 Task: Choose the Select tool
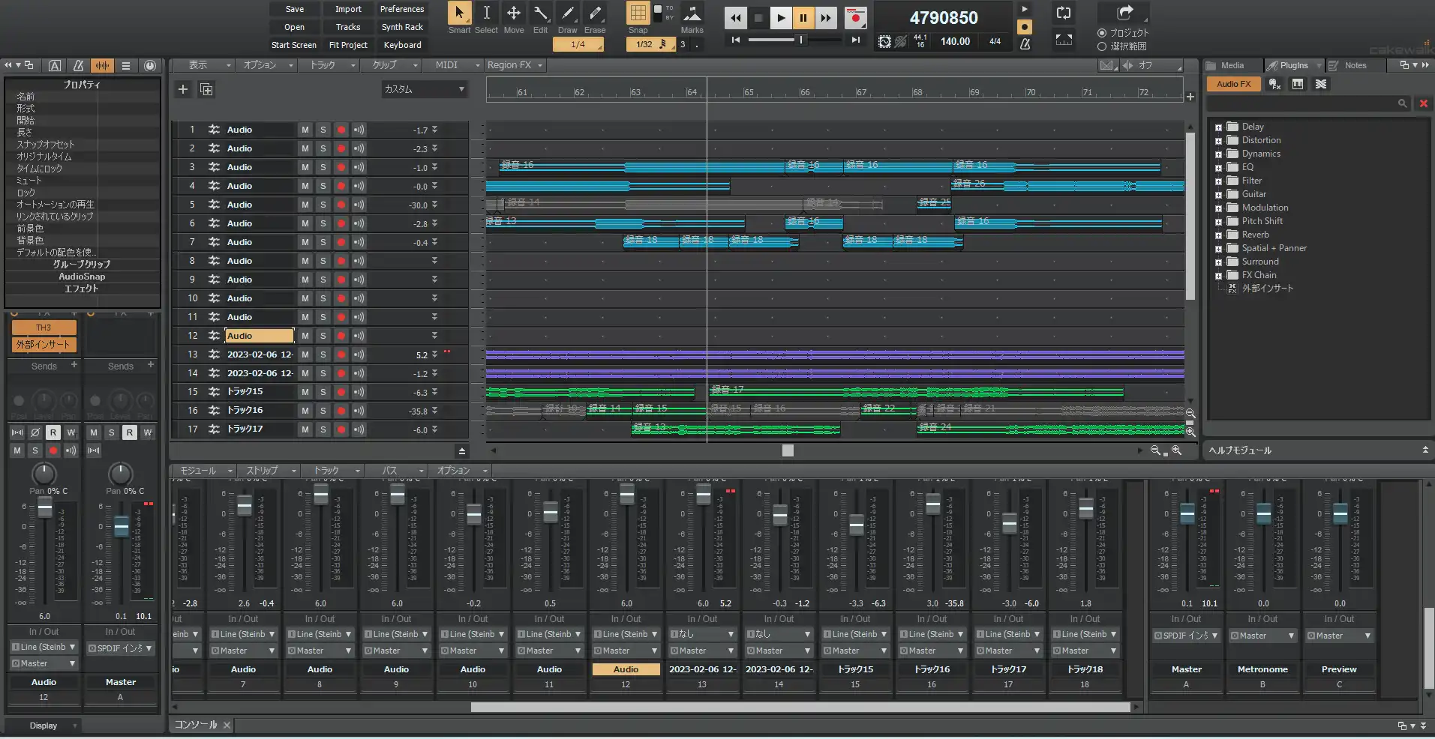coord(486,13)
